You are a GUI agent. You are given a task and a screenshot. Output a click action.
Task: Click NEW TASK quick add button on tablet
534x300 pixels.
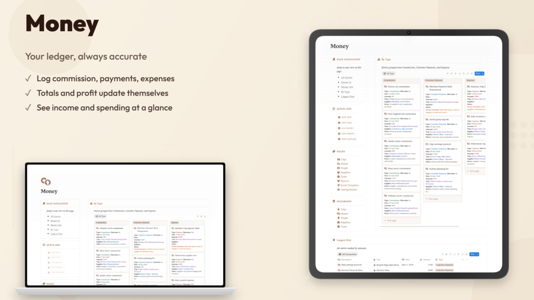[x=345, y=123]
